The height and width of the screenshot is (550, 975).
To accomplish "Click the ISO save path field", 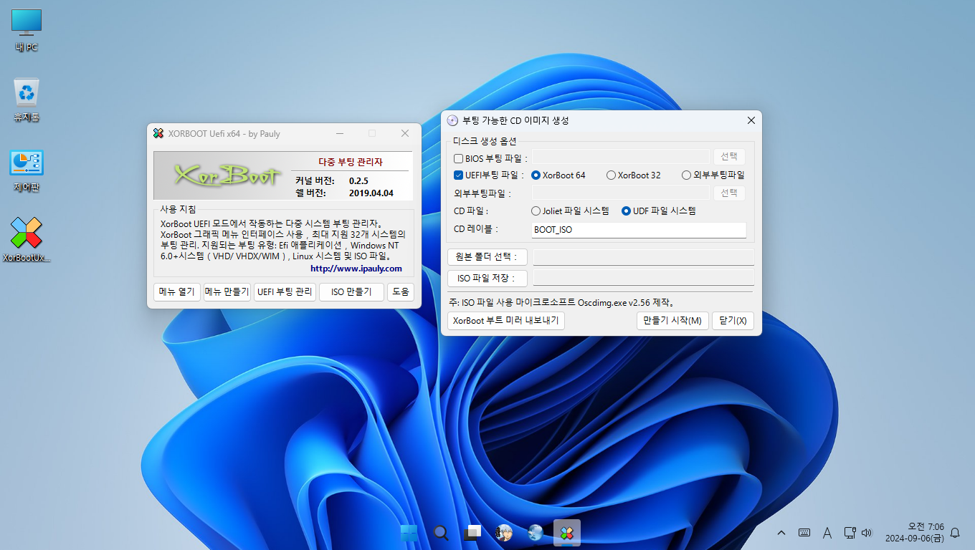I will pos(644,278).
